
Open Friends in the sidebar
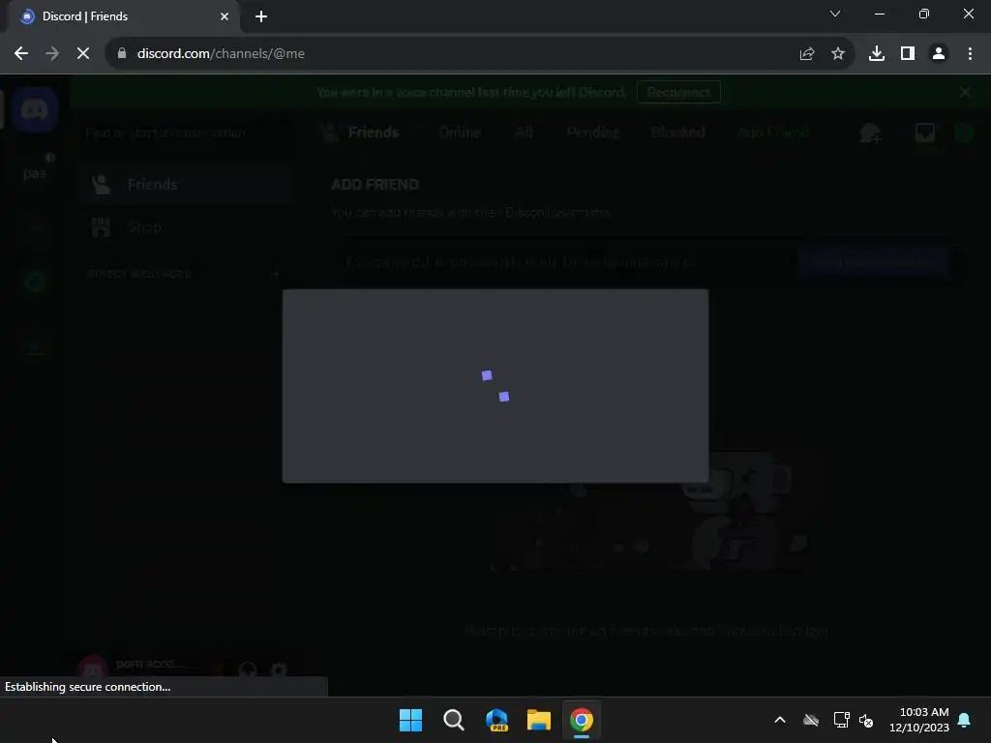(x=187, y=185)
